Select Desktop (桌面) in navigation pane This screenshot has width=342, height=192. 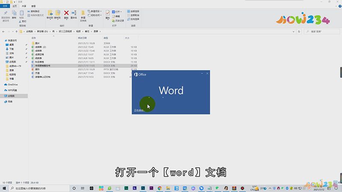pos(10,45)
